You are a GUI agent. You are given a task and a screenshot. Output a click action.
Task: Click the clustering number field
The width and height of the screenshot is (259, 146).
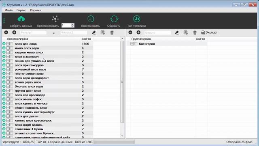coord(66,25)
